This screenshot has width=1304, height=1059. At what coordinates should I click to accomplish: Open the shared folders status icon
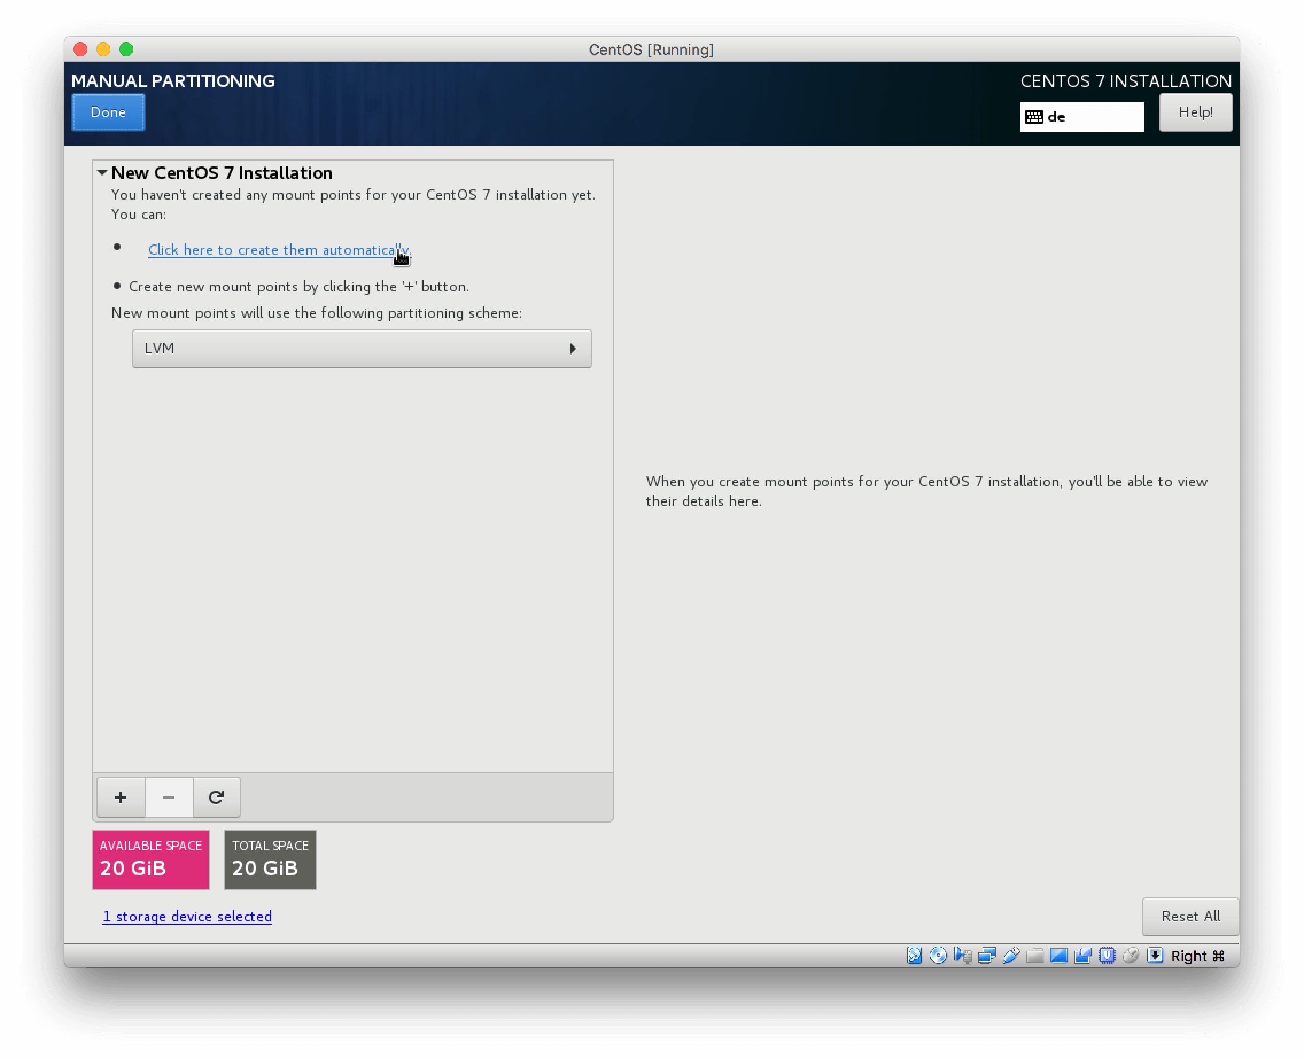click(x=1034, y=955)
